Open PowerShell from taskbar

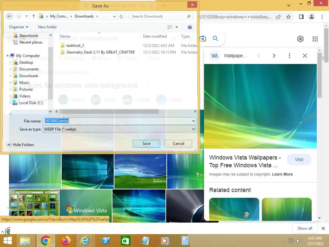(105, 241)
